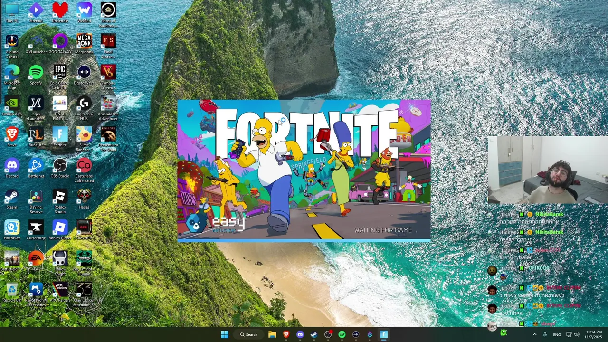
Task: Select the CloverPit desktop shortcut
Action: tap(84, 230)
